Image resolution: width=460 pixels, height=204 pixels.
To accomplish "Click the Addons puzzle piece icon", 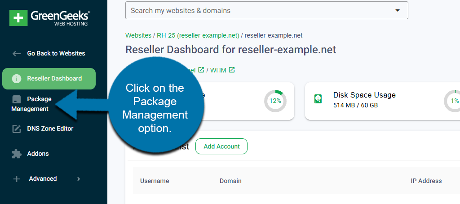I will pos(17,154).
